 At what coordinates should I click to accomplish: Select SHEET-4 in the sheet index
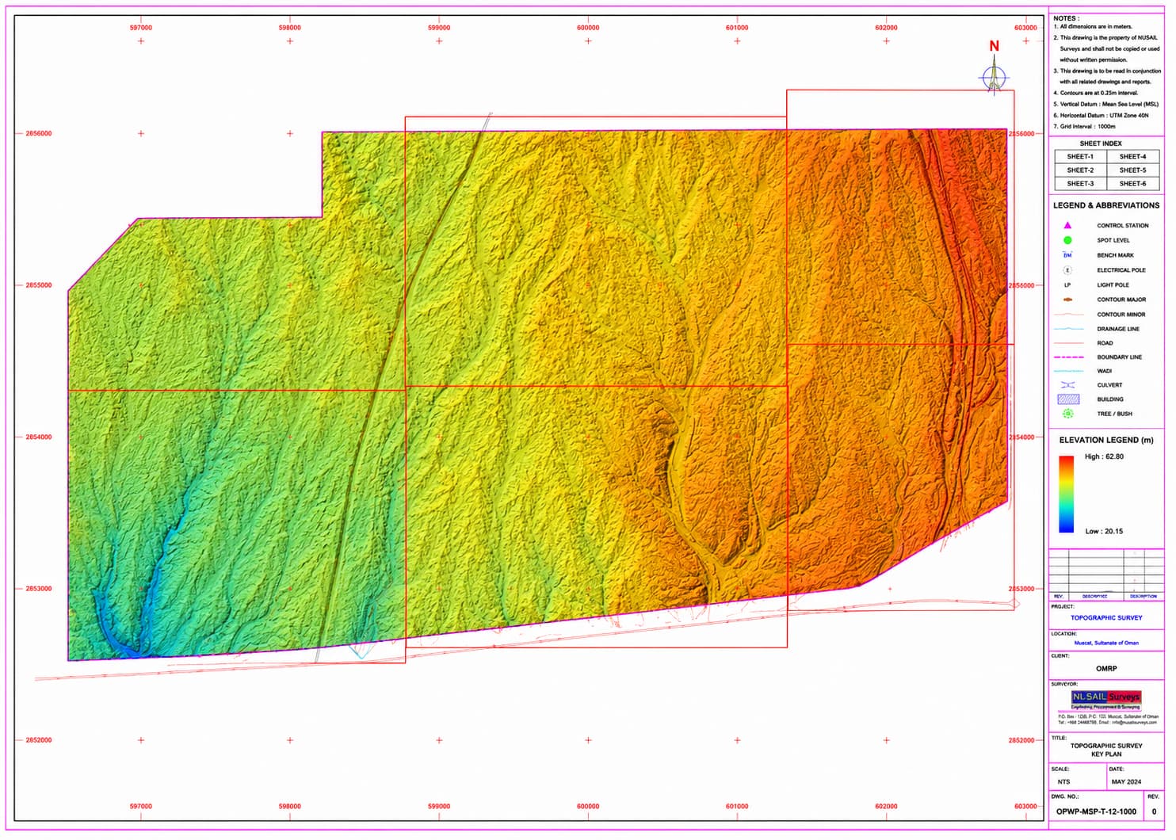pos(1132,157)
